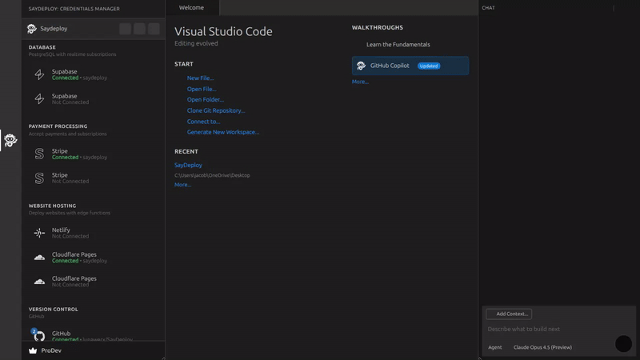Click the PAYMENT PROCESSING section heading

pyautogui.click(x=58, y=126)
